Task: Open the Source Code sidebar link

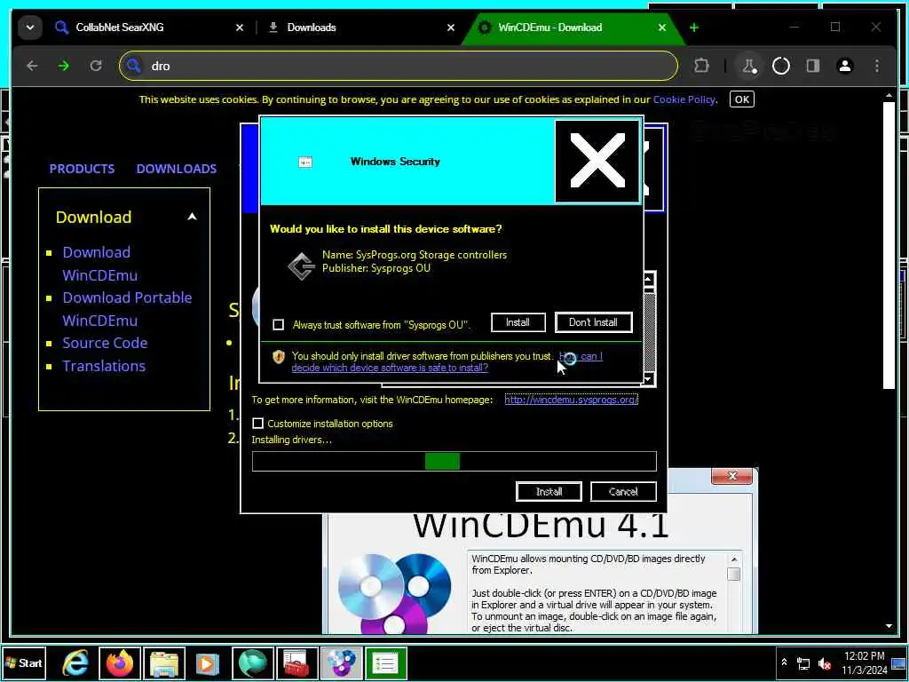Action: [105, 343]
